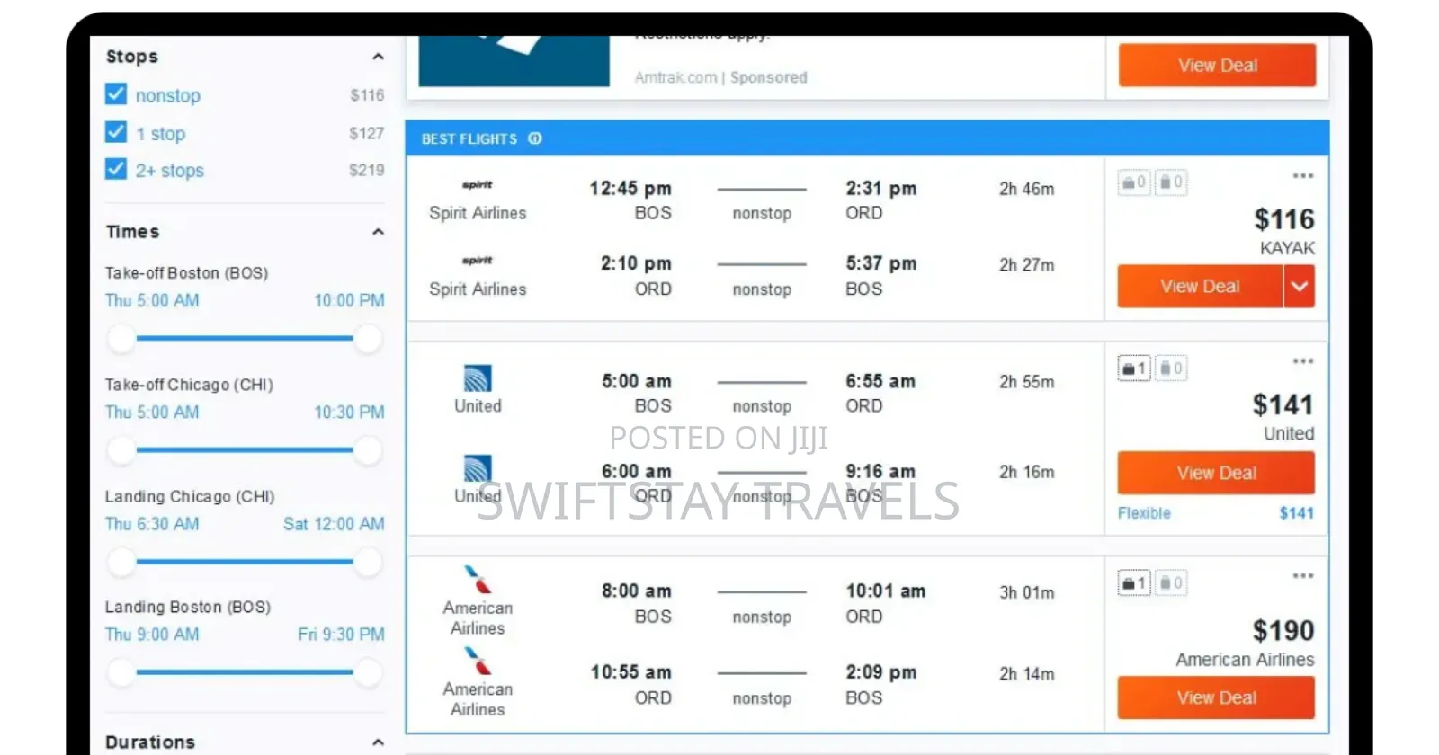The image size is (1439, 755).
Task: Click the left handle of Landing Chicago slider
Action: [121, 563]
